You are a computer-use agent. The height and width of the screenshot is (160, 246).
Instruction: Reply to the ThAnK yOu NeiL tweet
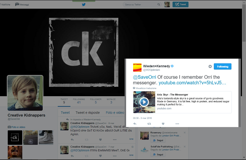(x=72, y=139)
